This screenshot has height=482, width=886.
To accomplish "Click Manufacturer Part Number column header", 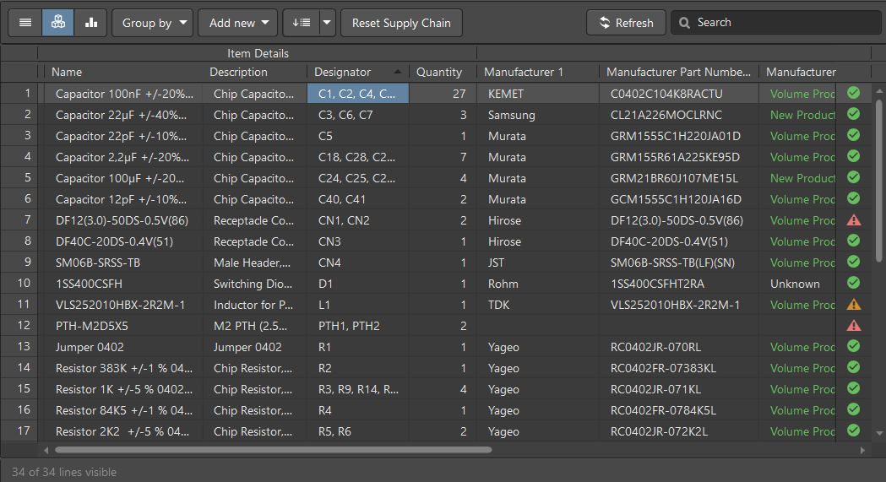I will coord(678,72).
